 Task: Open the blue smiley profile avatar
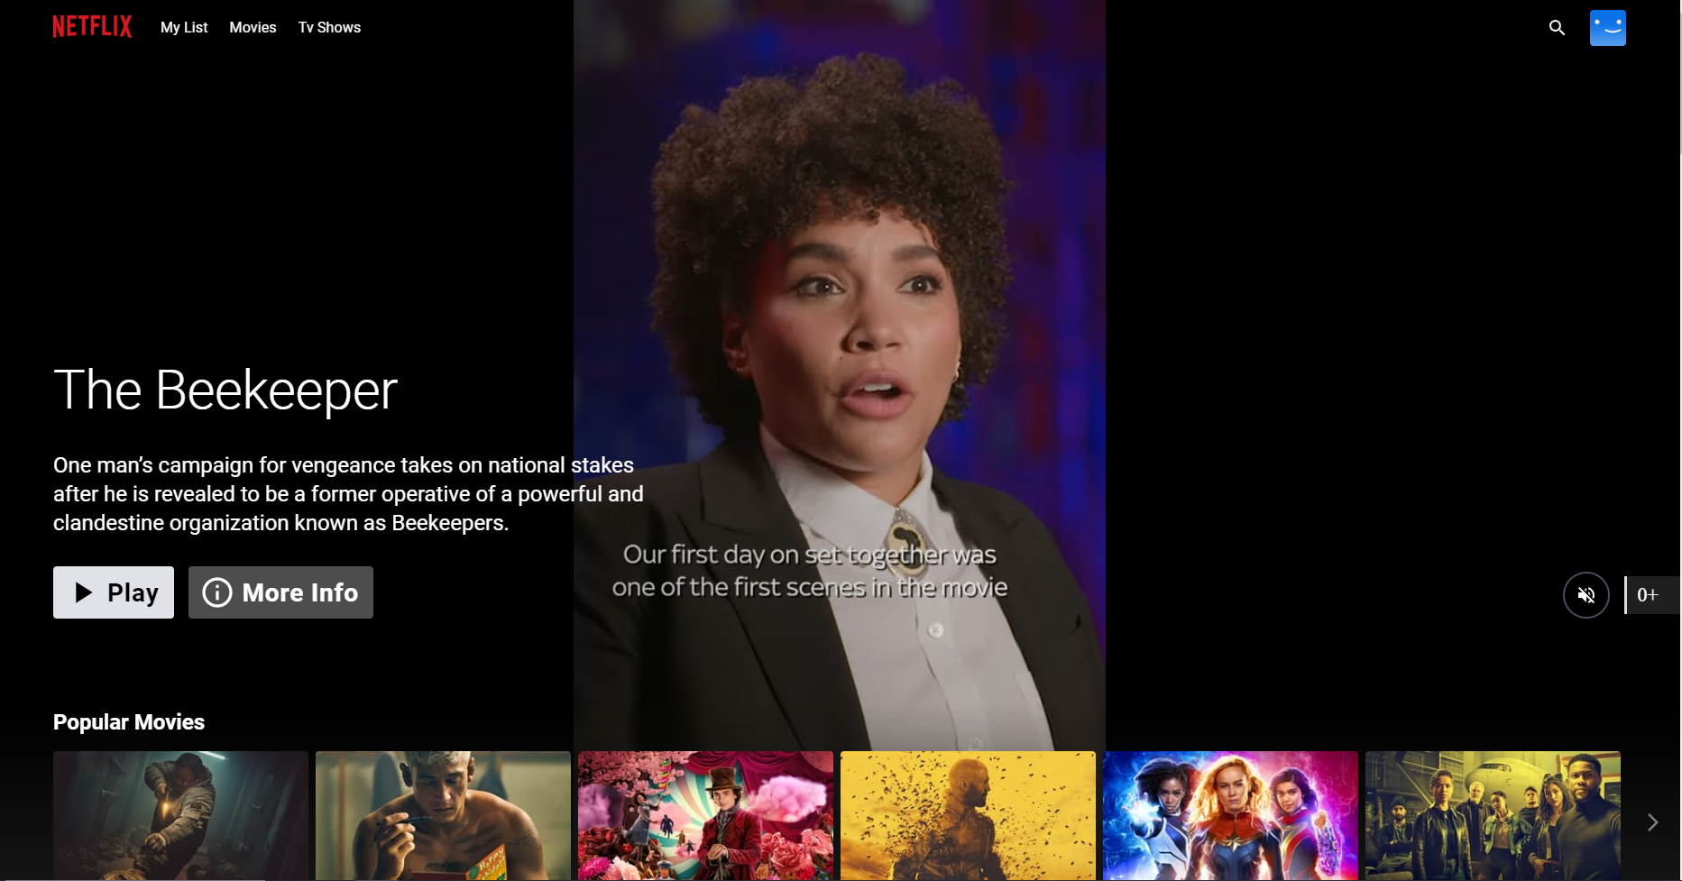1607,28
